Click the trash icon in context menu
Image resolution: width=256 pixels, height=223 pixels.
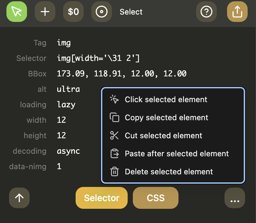(114, 172)
